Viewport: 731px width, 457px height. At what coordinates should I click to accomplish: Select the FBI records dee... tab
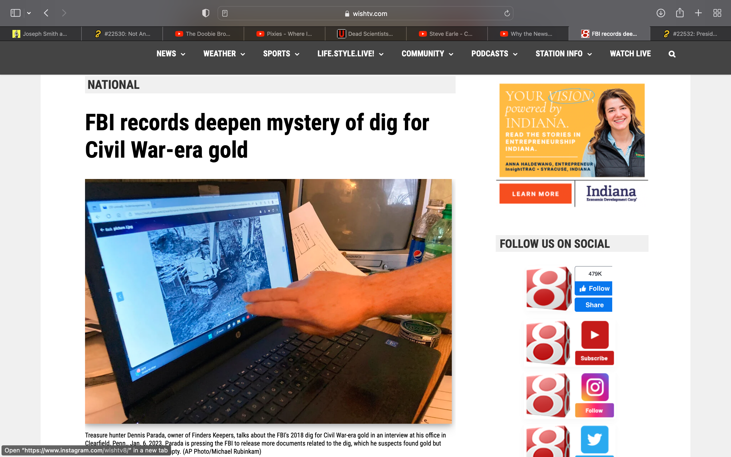click(x=610, y=34)
